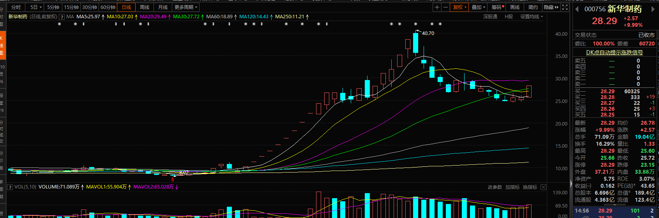This screenshot has width=659, height=218.
Task: Click 买五 bid price 28.25 row
Action: point(615,115)
